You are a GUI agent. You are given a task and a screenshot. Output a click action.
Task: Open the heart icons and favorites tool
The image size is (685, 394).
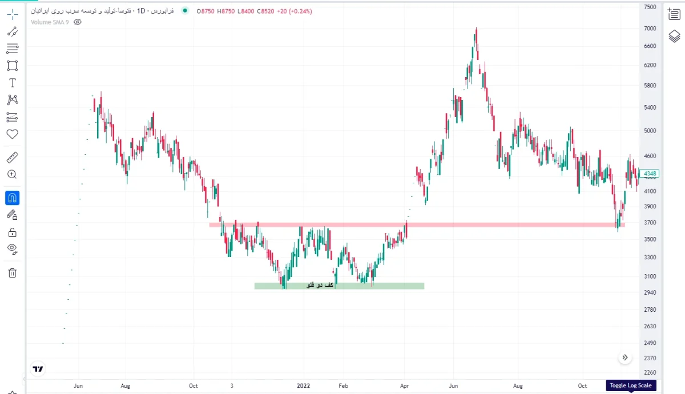pos(13,134)
